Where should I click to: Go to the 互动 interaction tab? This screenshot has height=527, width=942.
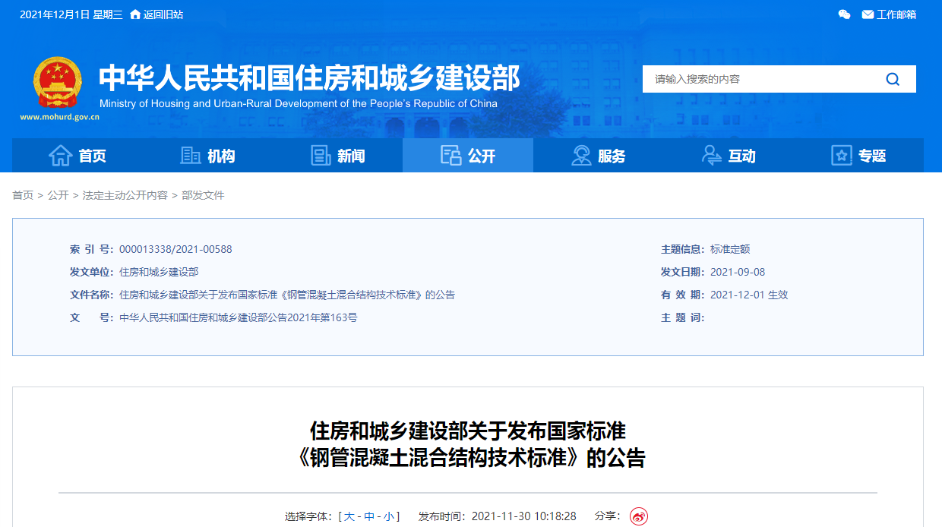(729, 156)
